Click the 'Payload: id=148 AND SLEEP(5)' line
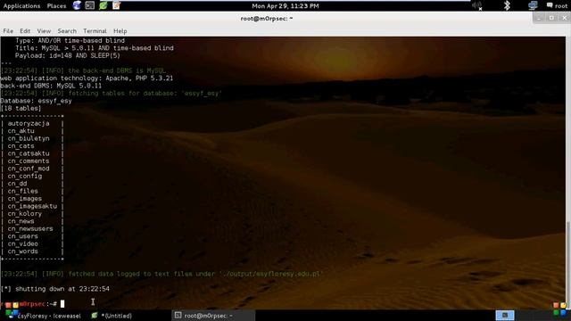 pyautogui.click(x=68, y=55)
